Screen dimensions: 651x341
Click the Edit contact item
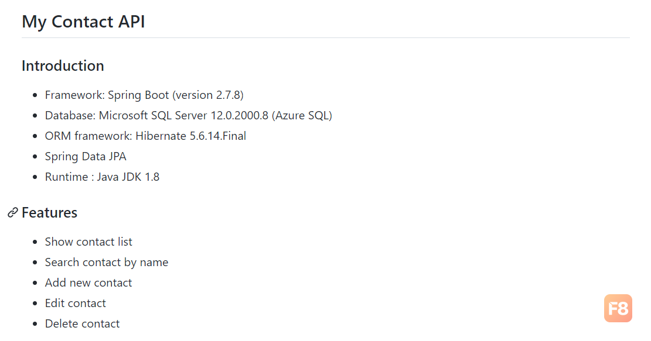point(75,304)
